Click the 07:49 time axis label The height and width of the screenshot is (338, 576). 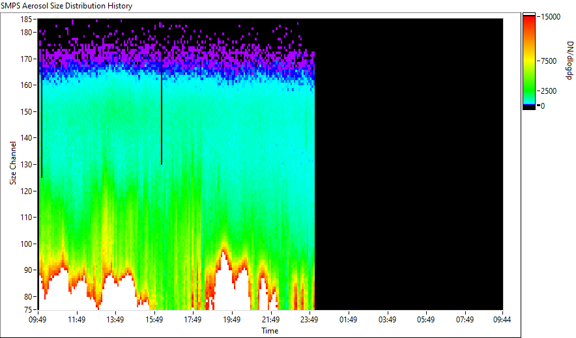(x=465, y=320)
